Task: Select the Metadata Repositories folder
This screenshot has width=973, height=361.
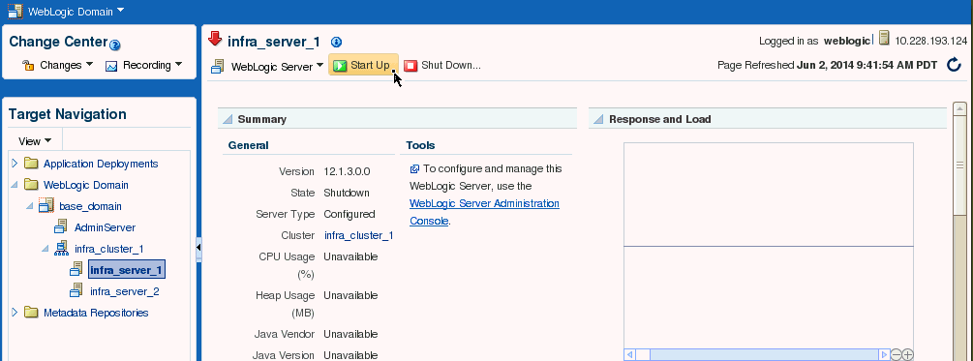Action: 96,313
